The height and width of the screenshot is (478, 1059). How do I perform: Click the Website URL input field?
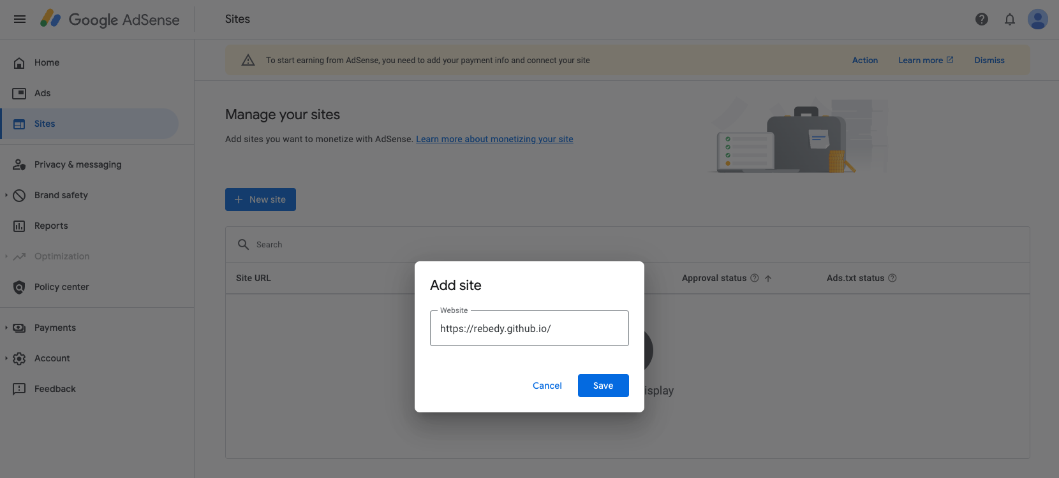pyautogui.click(x=529, y=328)
